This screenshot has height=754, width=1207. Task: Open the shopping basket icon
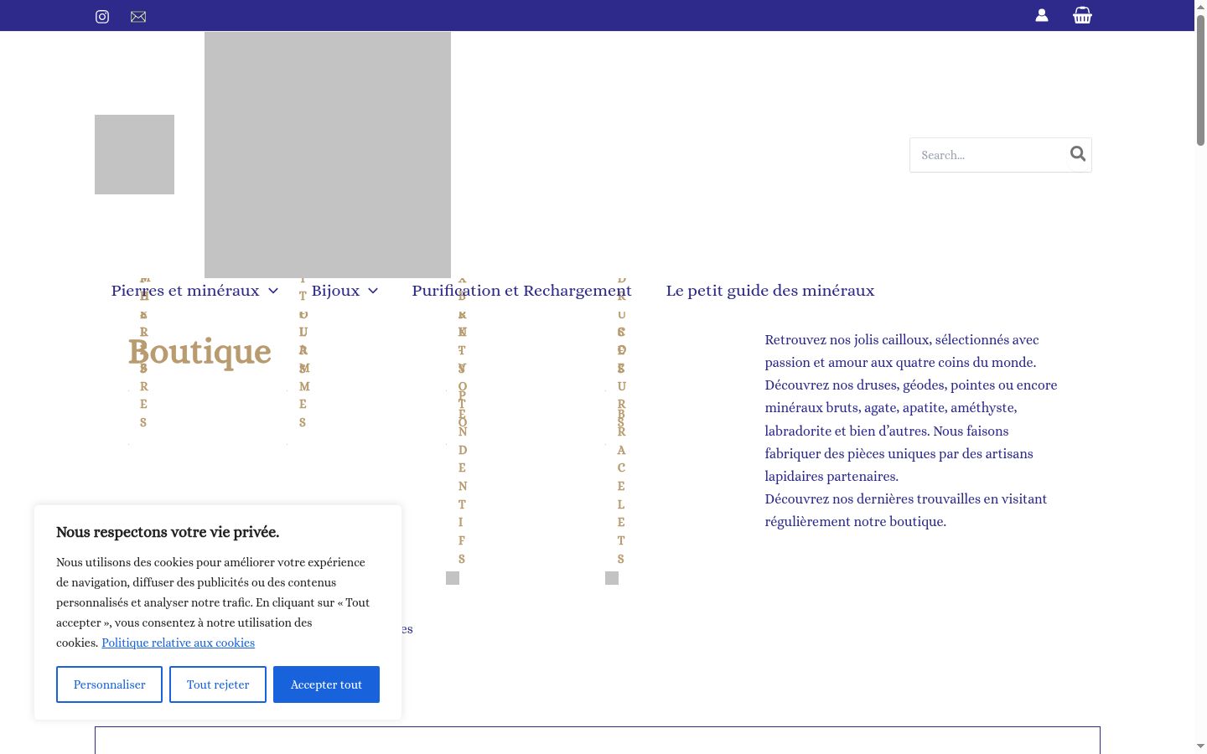[x=1082, y=15]
